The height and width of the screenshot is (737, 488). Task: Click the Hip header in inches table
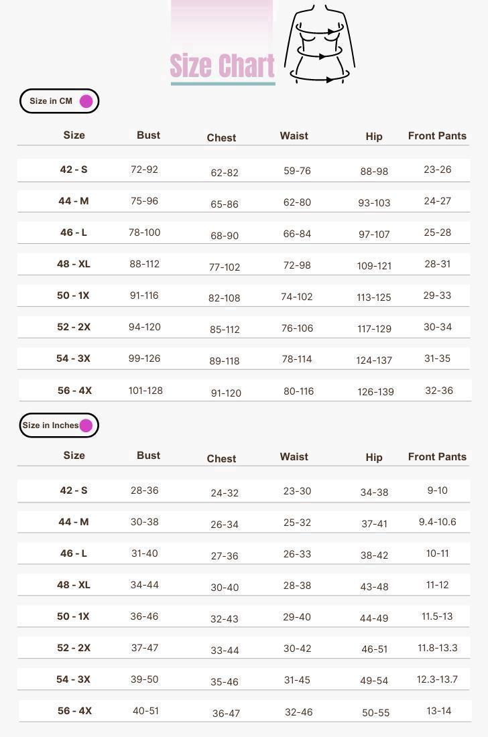point(374,457)
